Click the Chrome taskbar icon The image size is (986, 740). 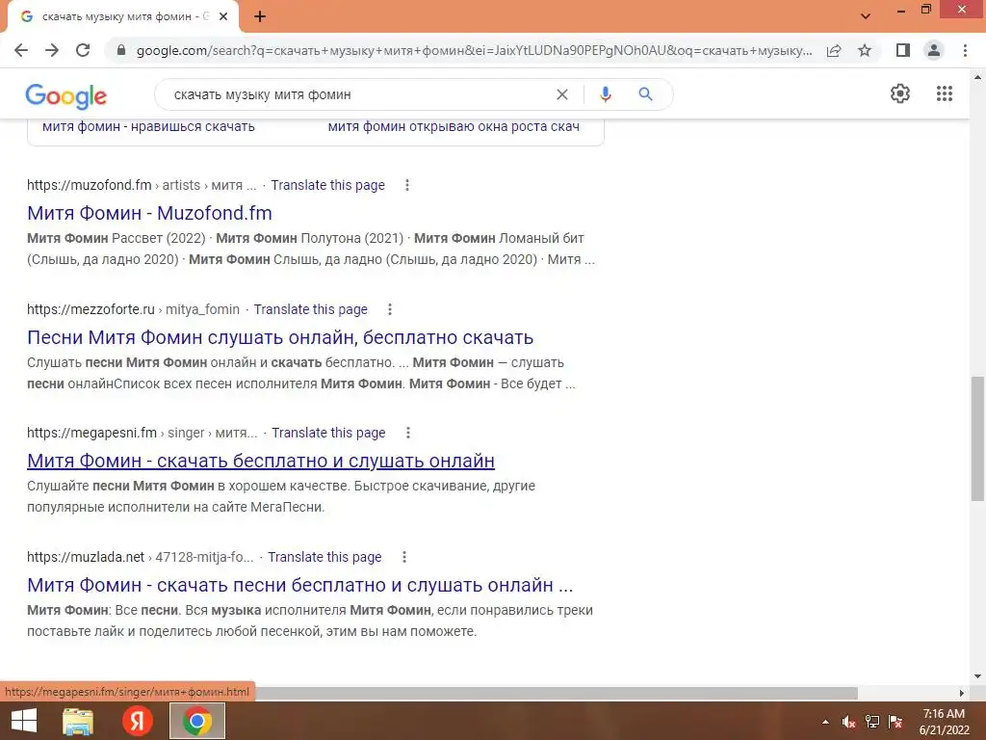point(197,721)
